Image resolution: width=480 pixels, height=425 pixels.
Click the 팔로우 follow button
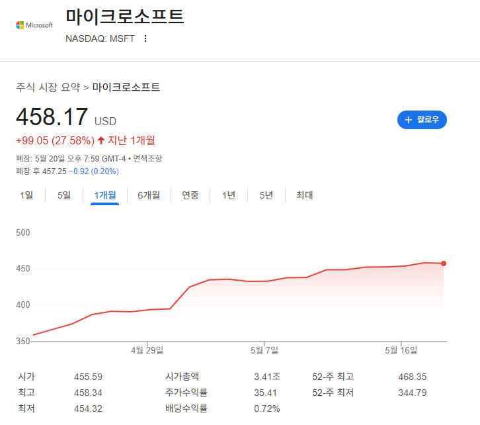(x=422, y=120)
